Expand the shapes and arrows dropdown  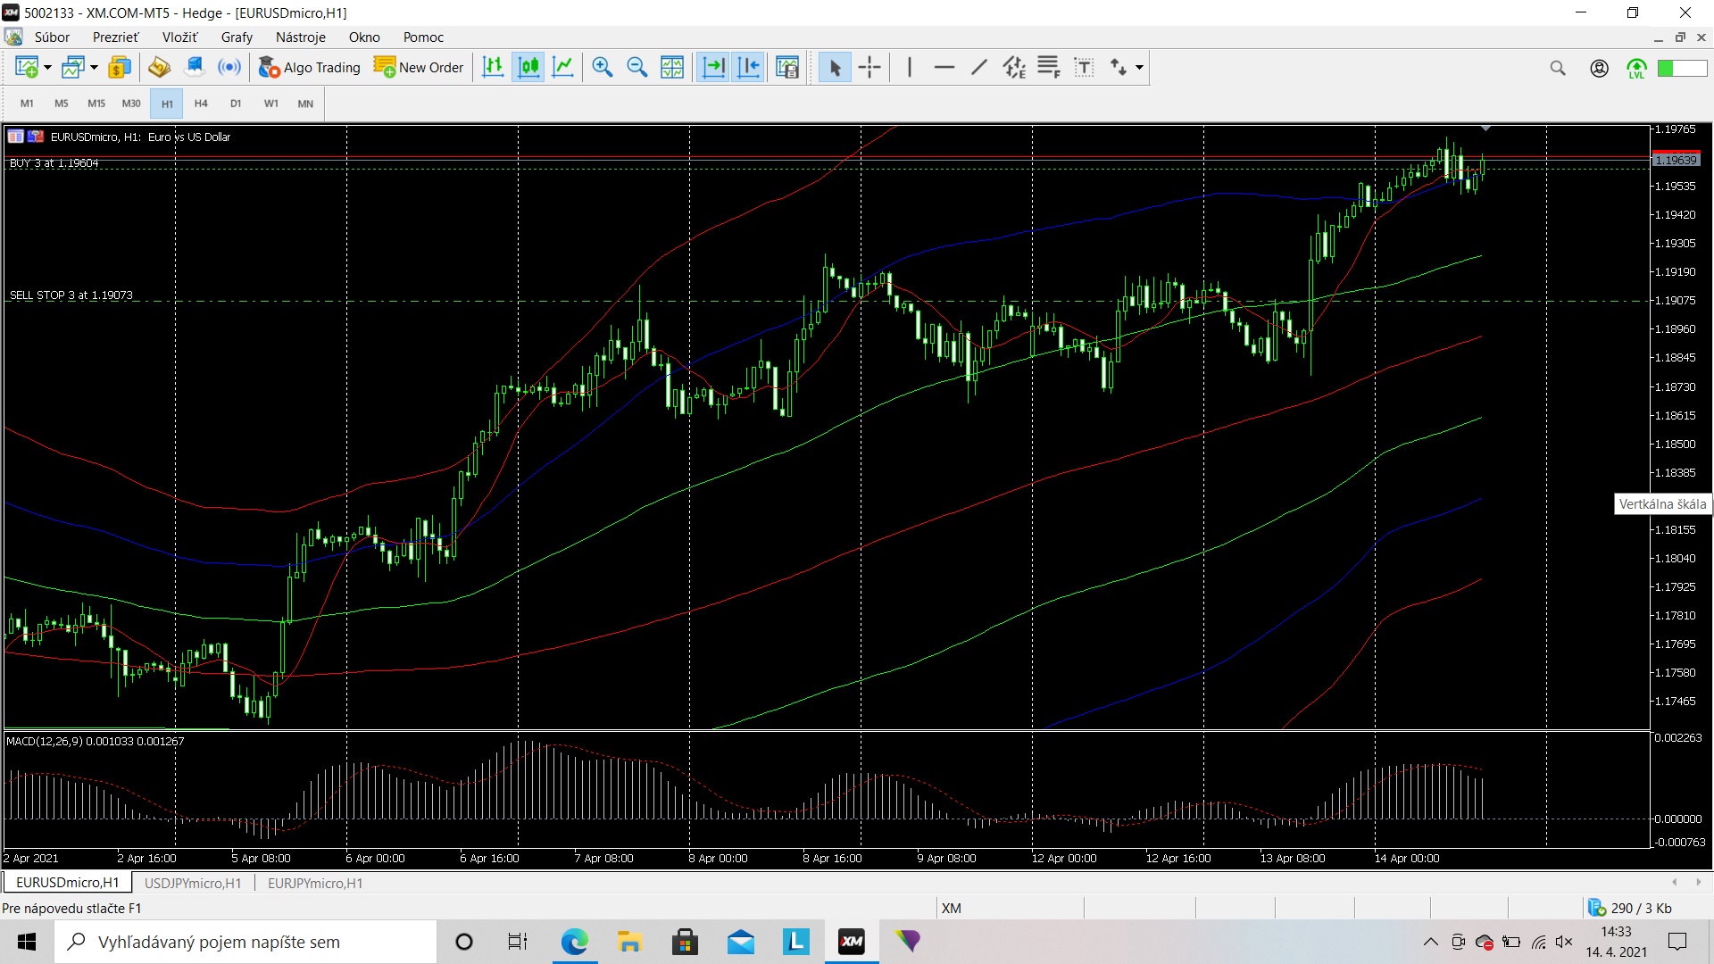[1139, 68]
